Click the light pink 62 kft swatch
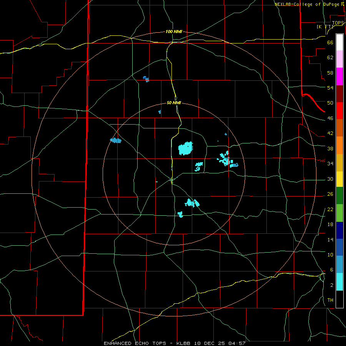 click(339, 59)
